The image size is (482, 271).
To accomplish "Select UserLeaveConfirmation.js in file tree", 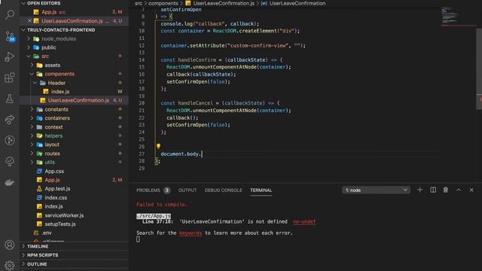I will click(x=74, y=100).
